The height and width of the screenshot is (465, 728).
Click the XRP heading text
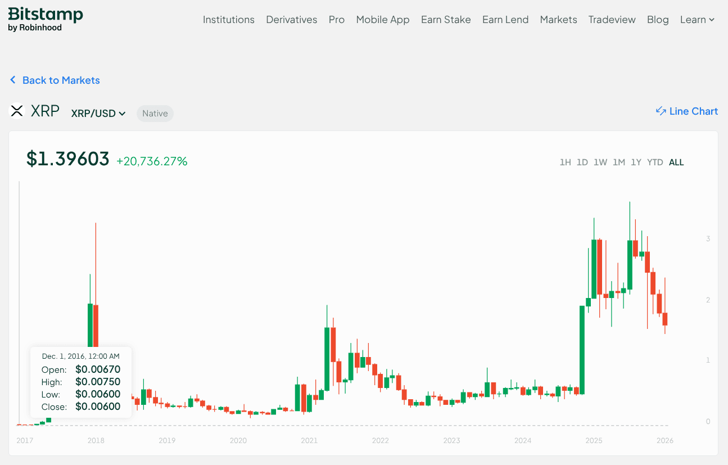(x=45, y=111)
